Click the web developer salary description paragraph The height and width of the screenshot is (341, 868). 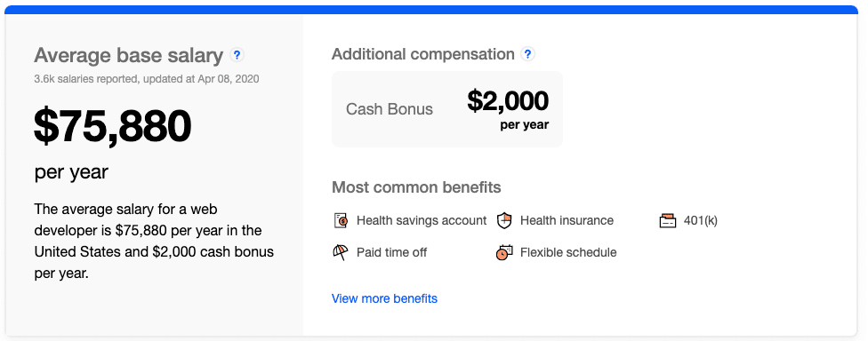154,241
